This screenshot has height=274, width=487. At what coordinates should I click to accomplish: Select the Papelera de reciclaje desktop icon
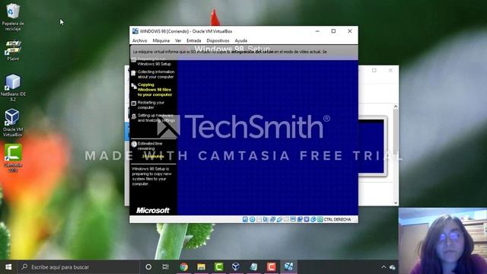[x=13, y=17]
